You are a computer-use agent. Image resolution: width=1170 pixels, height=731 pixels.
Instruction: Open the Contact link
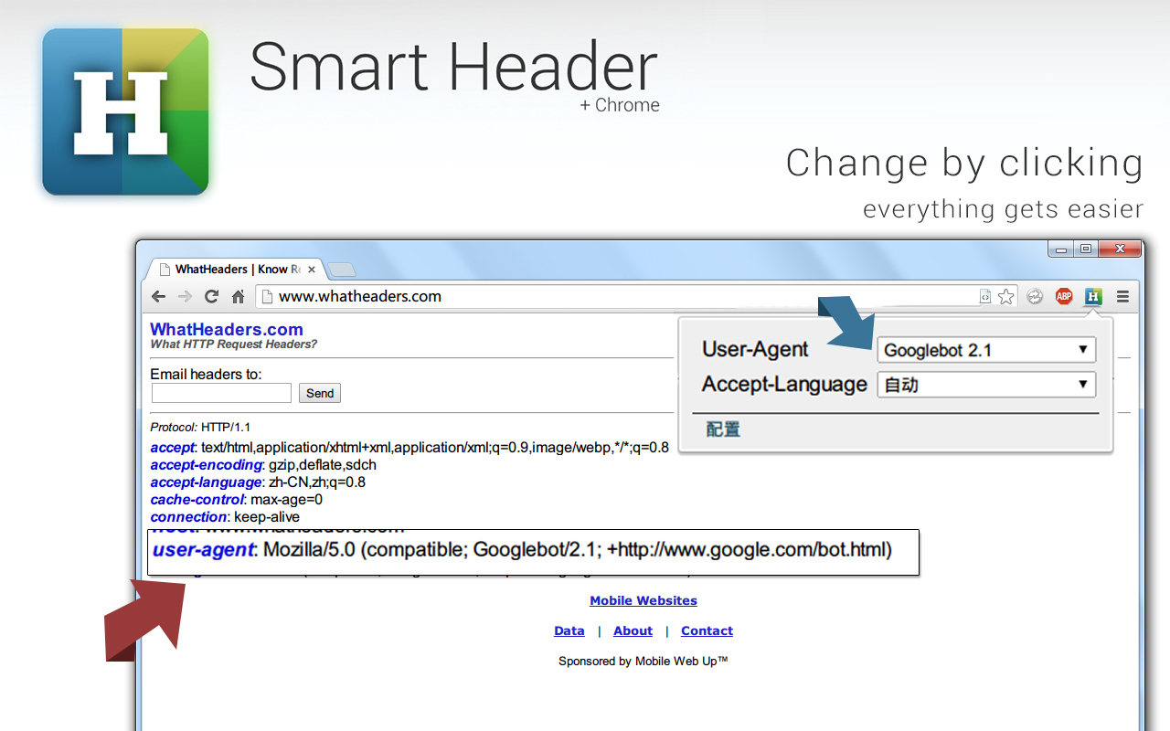(x=707, y=630)
